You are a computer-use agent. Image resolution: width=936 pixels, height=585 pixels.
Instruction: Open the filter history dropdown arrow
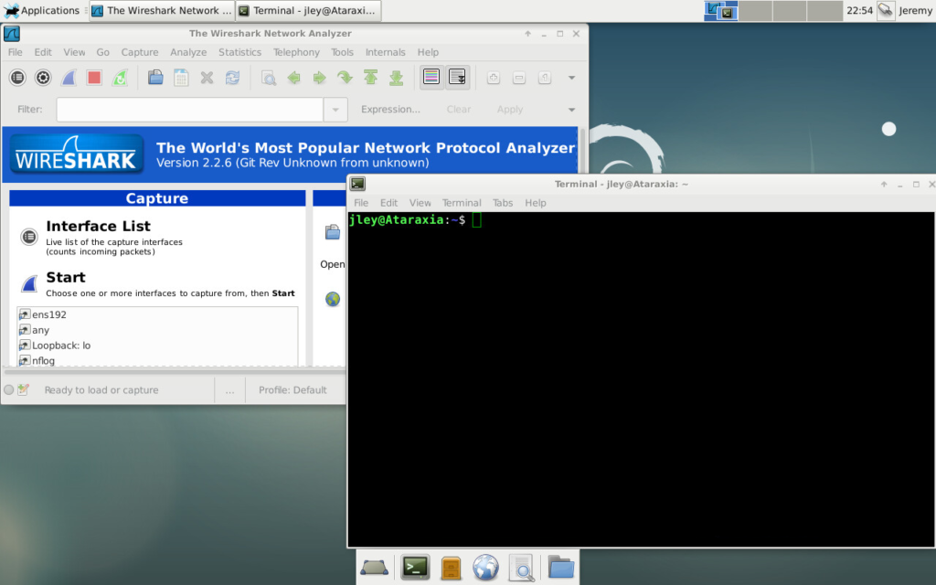point(335,110)
